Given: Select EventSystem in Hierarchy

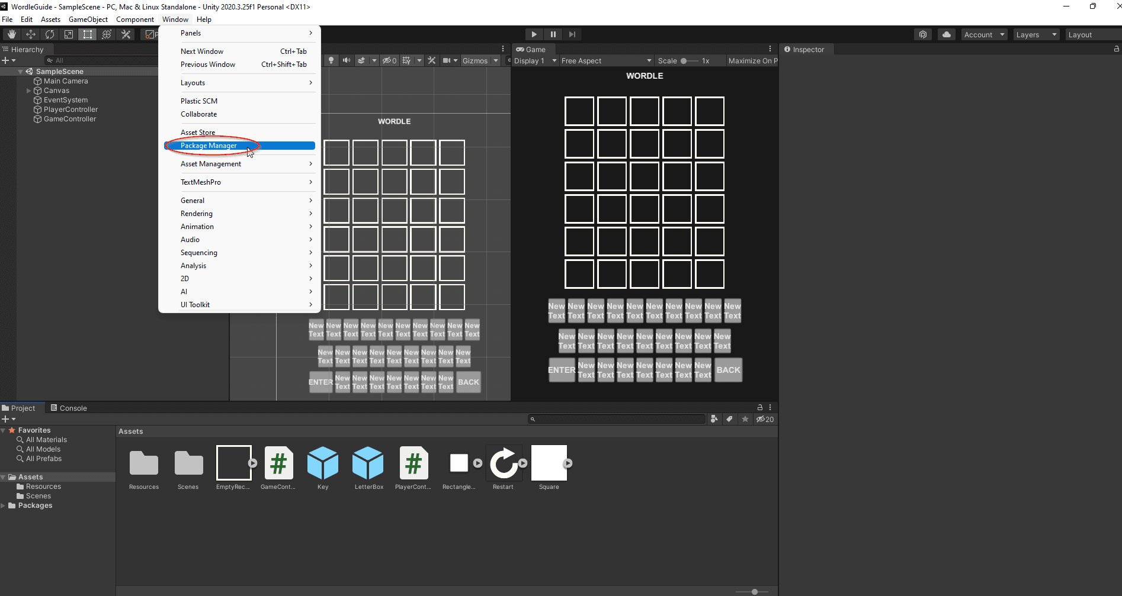Looking at the screenshot, I should 66,100.
